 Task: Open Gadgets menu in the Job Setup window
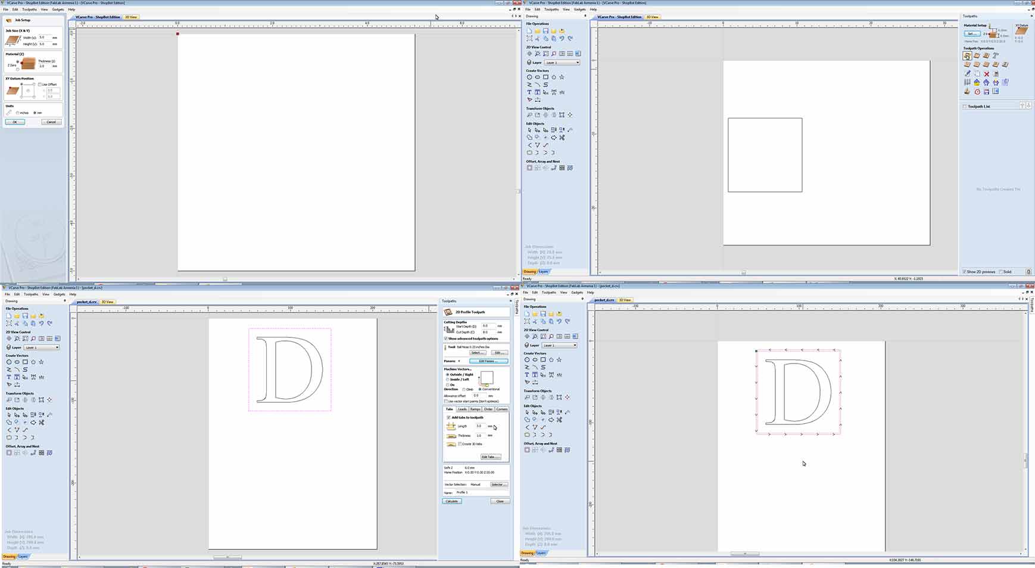(x=58, y=10)
